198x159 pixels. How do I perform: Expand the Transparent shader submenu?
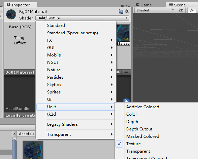pyautogui.click(x=75, y=134)
